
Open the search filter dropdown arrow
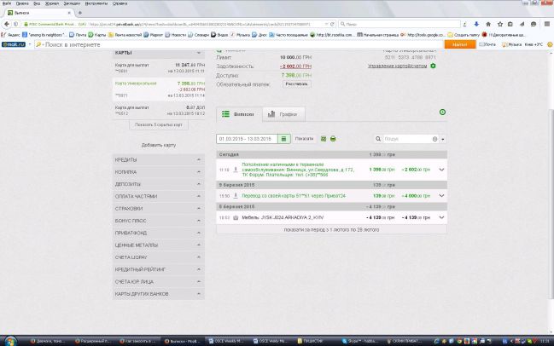click(442, 138)
